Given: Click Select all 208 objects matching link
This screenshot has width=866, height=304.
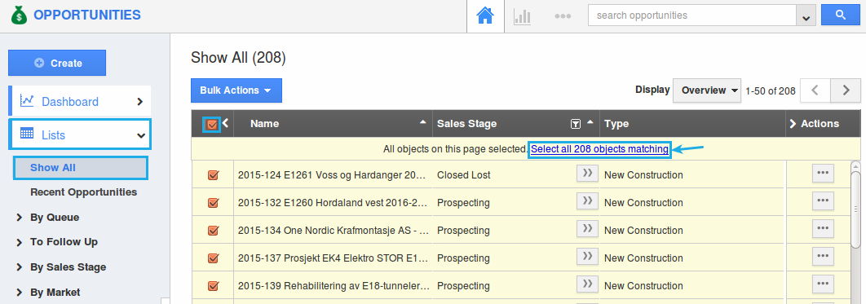Looking at the screenshot, I should 600,149.
